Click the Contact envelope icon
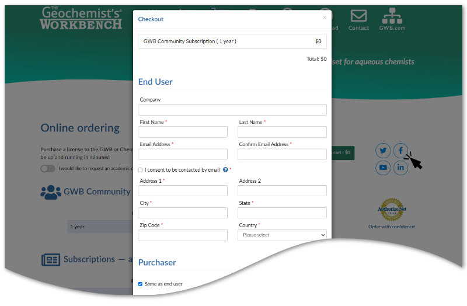This screenshot has height=306, width=467. [358, 16]
